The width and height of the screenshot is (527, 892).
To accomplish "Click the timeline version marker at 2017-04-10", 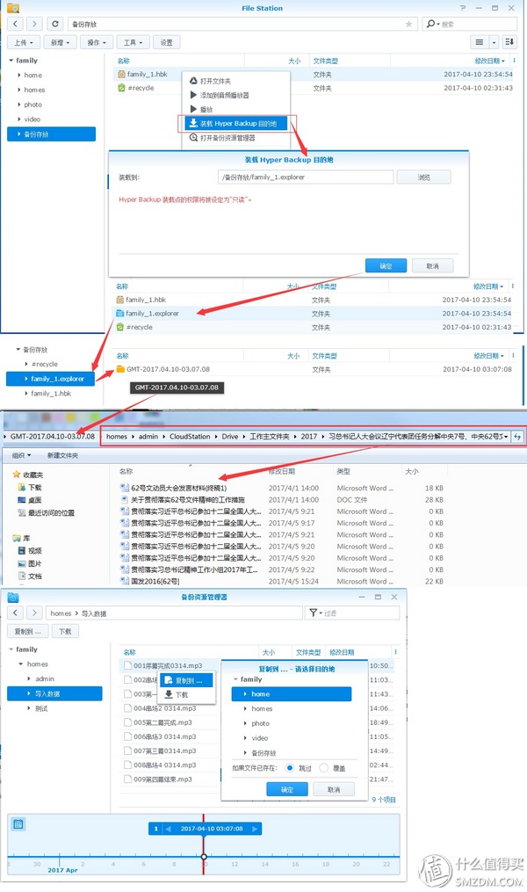I will [204, 856].
